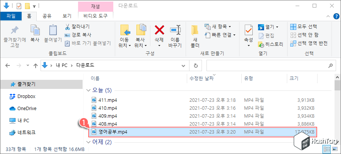Screen dimensions: 341x154
Task: Open 히스토리 (History) in ribbon
Action: tap(271, 45)
